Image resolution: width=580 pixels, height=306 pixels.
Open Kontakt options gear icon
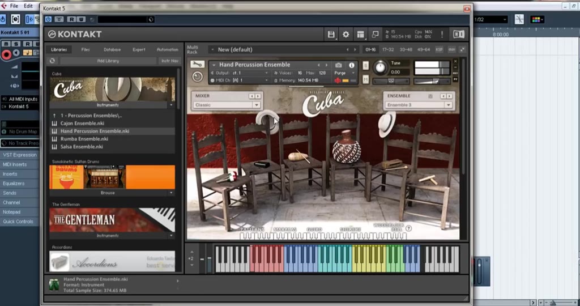[346, 35]
